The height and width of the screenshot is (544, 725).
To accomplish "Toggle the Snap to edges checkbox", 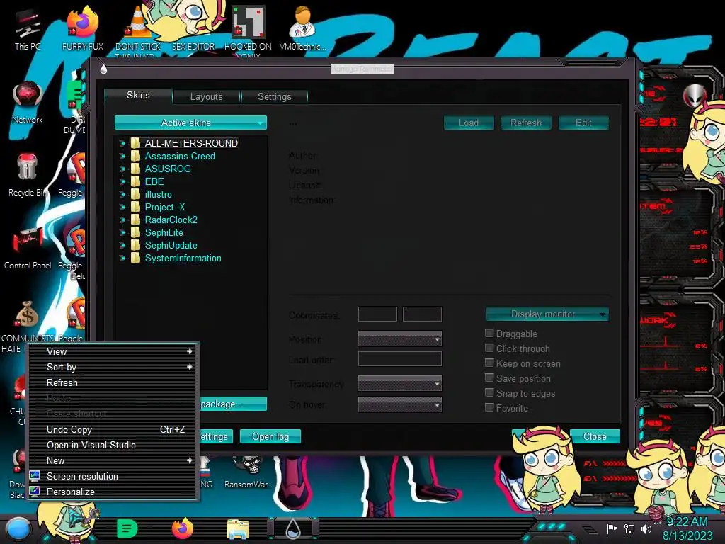I will [489, 392].
